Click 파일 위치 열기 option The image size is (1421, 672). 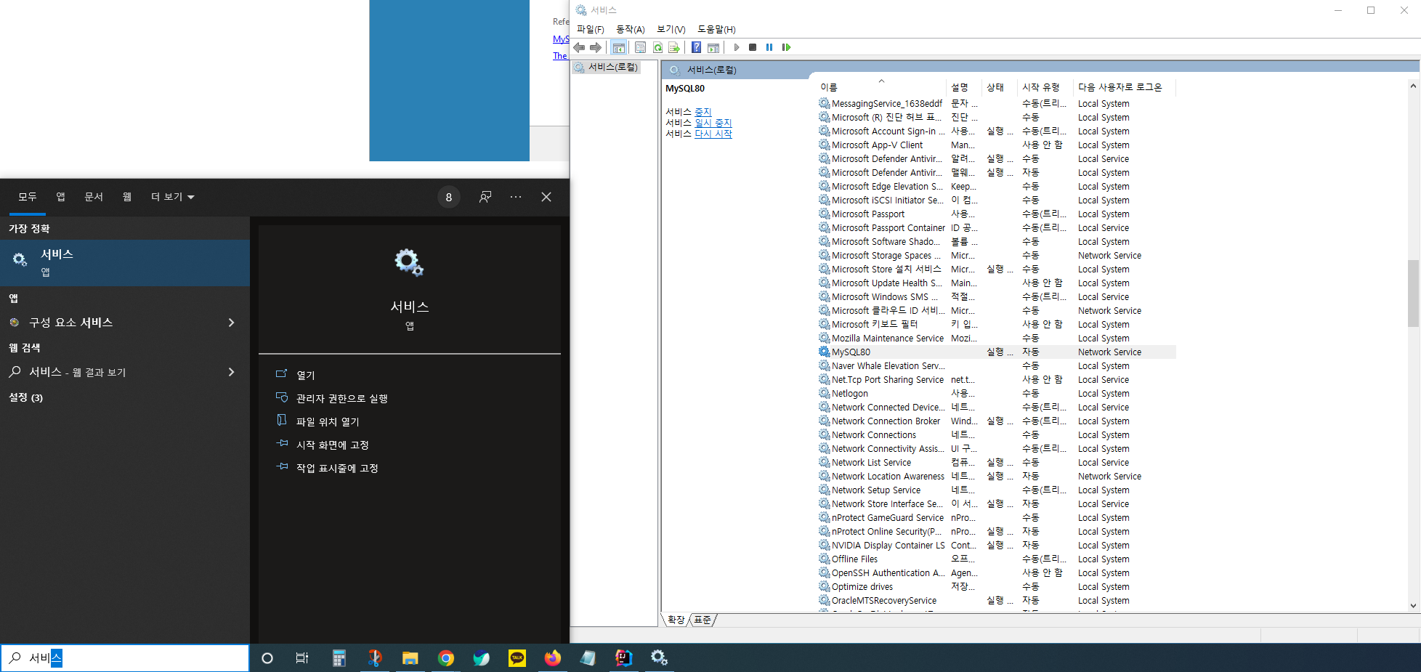328,421
